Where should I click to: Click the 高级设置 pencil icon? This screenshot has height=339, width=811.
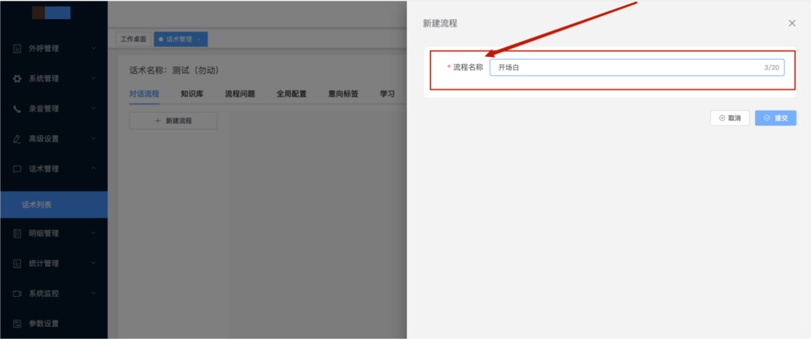(x=17, y=139)
